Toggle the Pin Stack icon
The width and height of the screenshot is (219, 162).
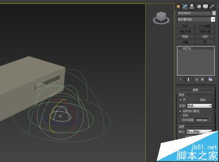click(180, 79)
